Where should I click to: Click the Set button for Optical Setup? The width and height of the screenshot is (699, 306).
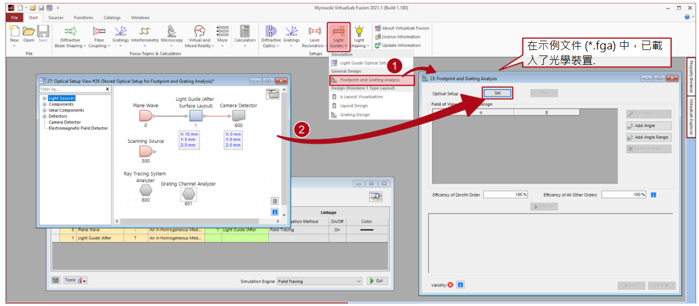tap(497, 93)
